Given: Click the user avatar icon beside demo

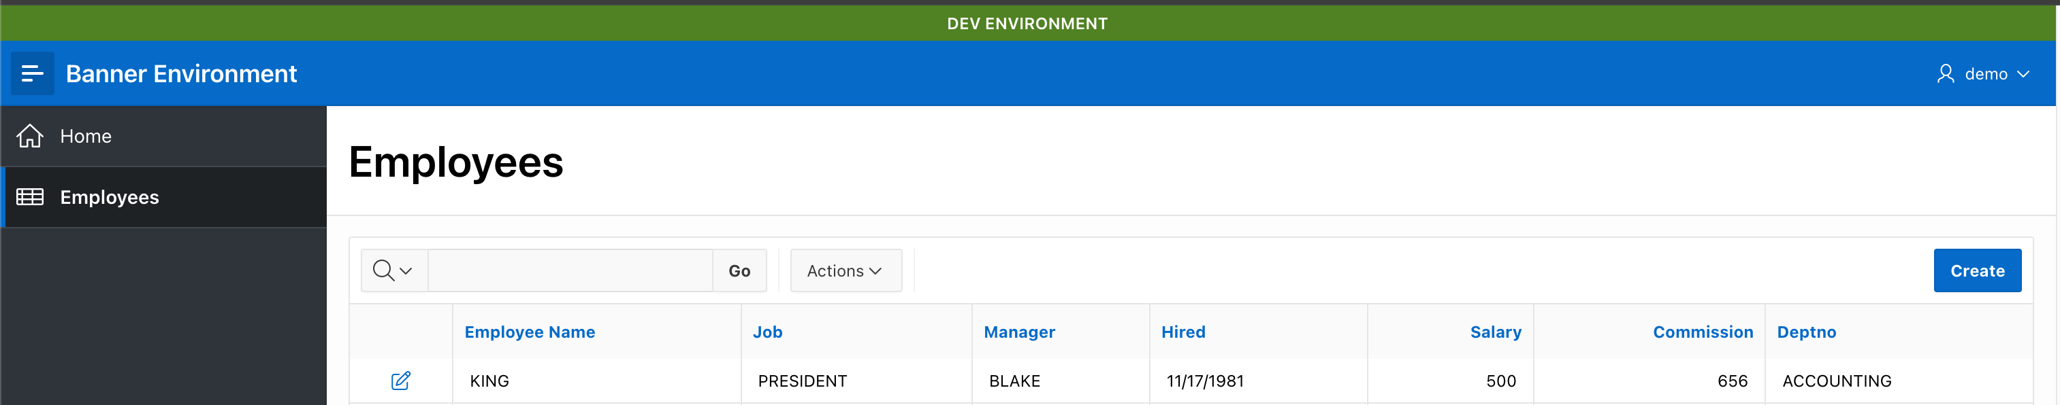Looking at the screenshot, I should [x=1946, y=73].
